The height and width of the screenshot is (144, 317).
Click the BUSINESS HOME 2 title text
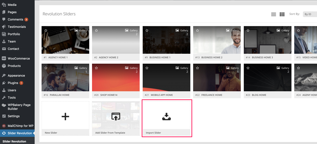pyautogui.click(x=212, y=57)
